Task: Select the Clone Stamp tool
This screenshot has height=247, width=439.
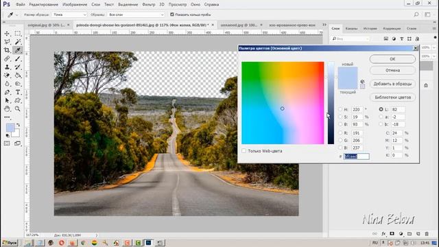Action: 7,67
